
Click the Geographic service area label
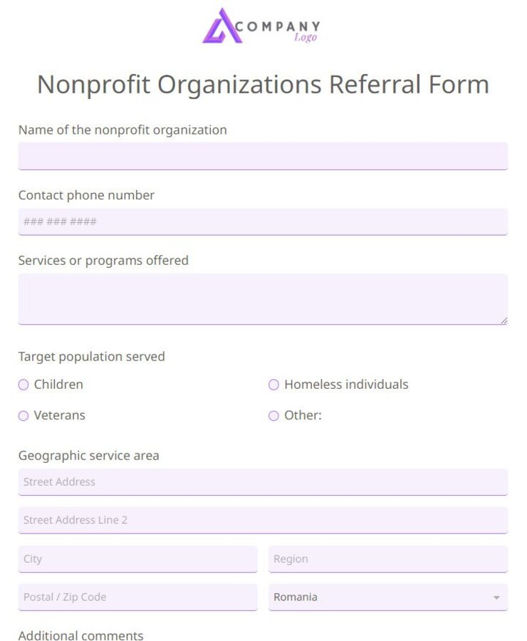coord(88,455)
